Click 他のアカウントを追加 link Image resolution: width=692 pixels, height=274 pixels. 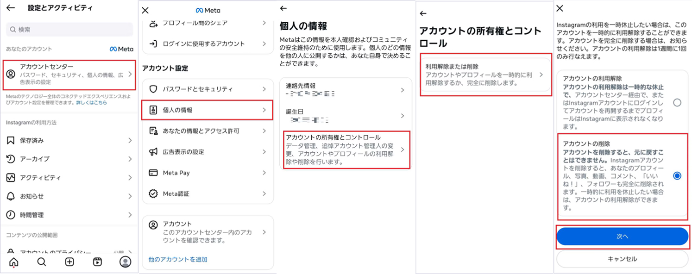click(178, 260)
